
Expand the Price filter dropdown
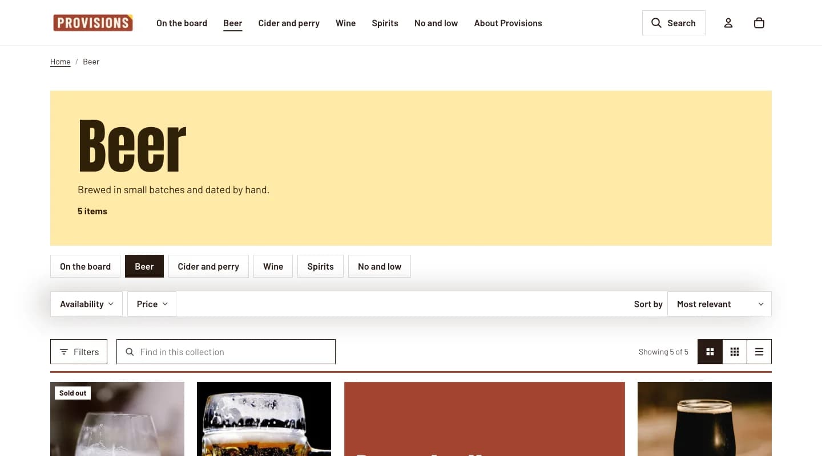[x=152, y=304]
